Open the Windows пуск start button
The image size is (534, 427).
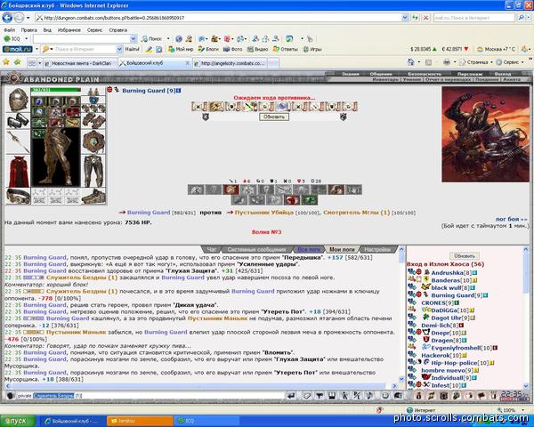[17, 421]
